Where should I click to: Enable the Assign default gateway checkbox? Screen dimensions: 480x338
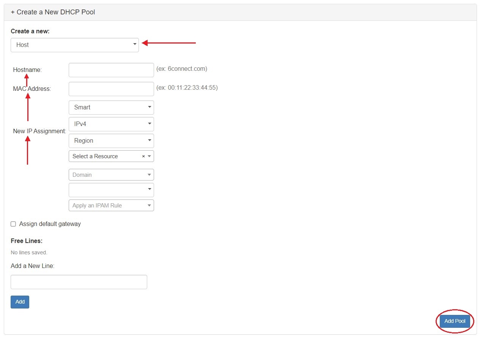[13, 224]
